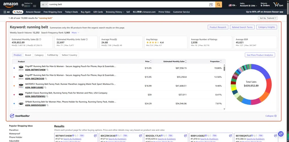Viewport: 289px width, 142px height.
Task: Collapse the tool4seller analytics panel
Action: click(x=271, y=116)
